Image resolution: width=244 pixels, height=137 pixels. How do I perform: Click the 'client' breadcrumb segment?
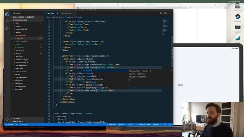coord(48,17)
